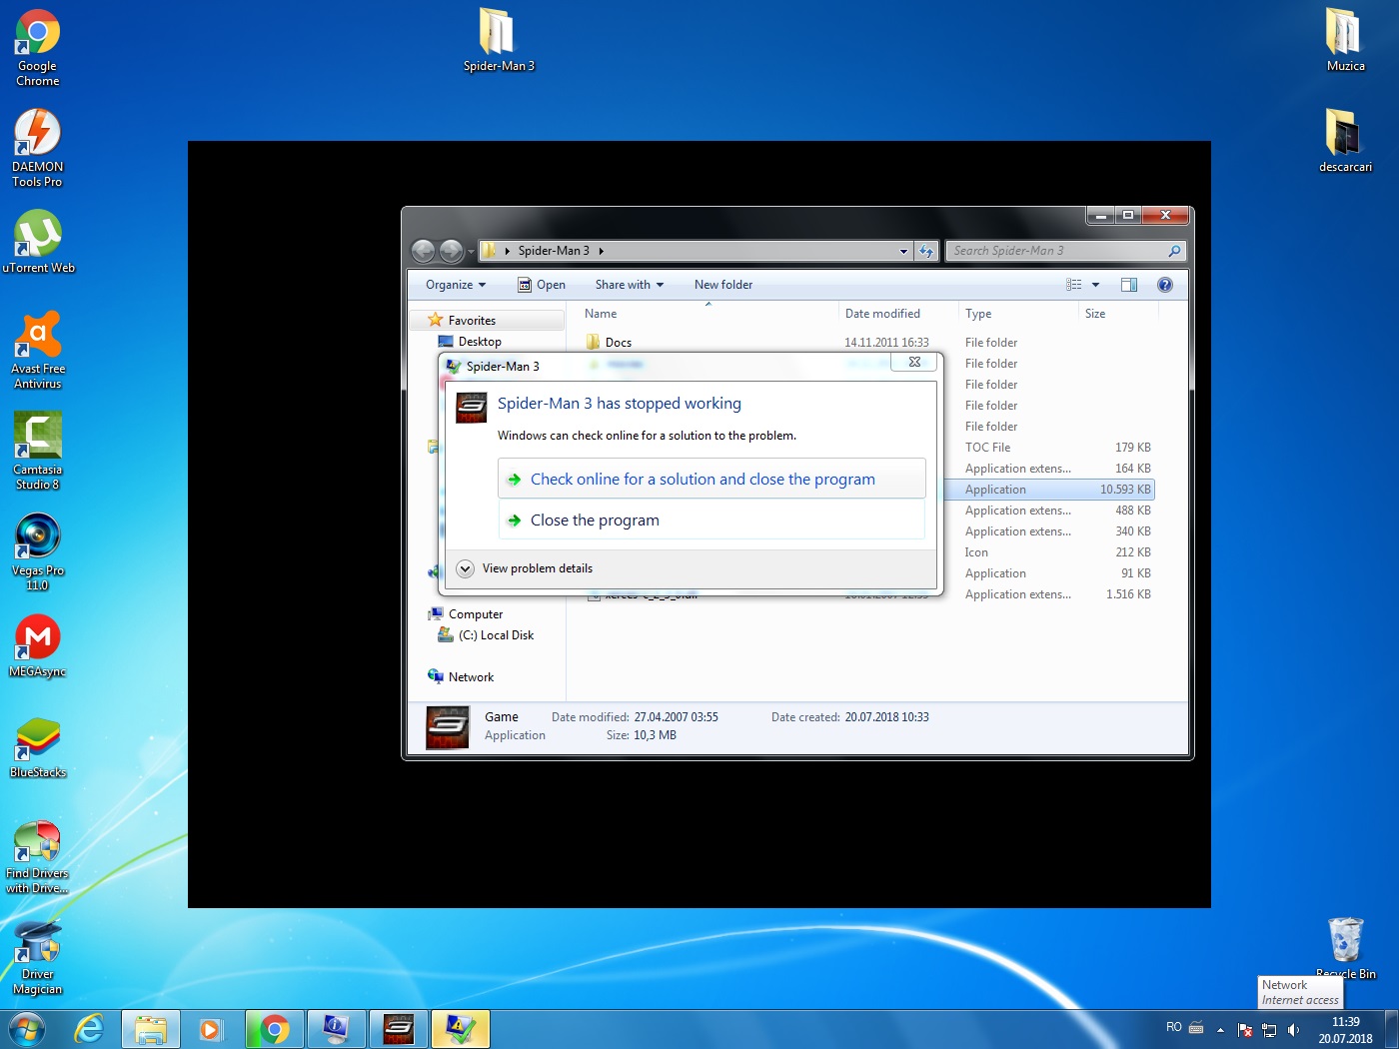
Task: Open DAEMON Tools Pro desktop icon
Action: click(38, 147)
